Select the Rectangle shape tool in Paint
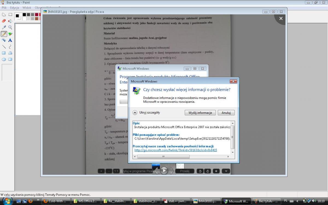This screenshot has height=205, width=328. click(4, 53)
